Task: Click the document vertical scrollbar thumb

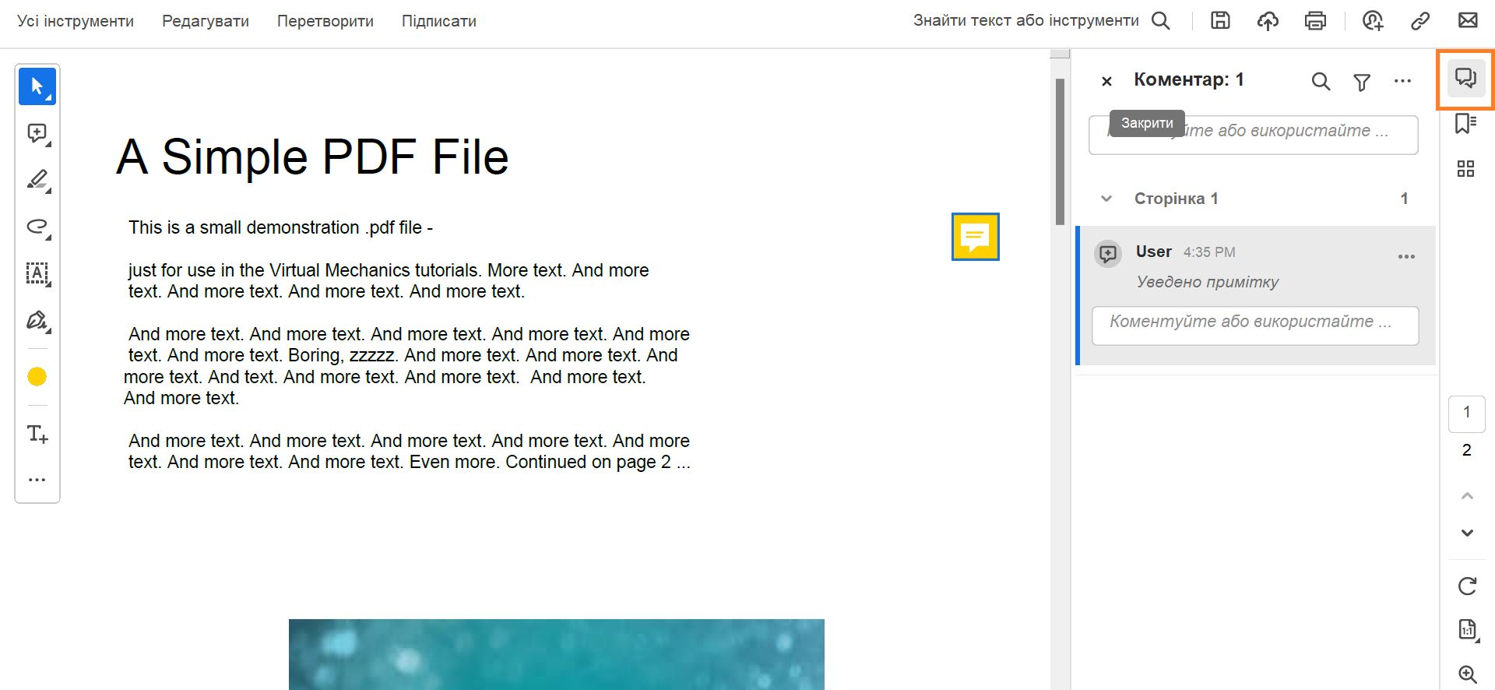Action: (x=1060, y=152)
